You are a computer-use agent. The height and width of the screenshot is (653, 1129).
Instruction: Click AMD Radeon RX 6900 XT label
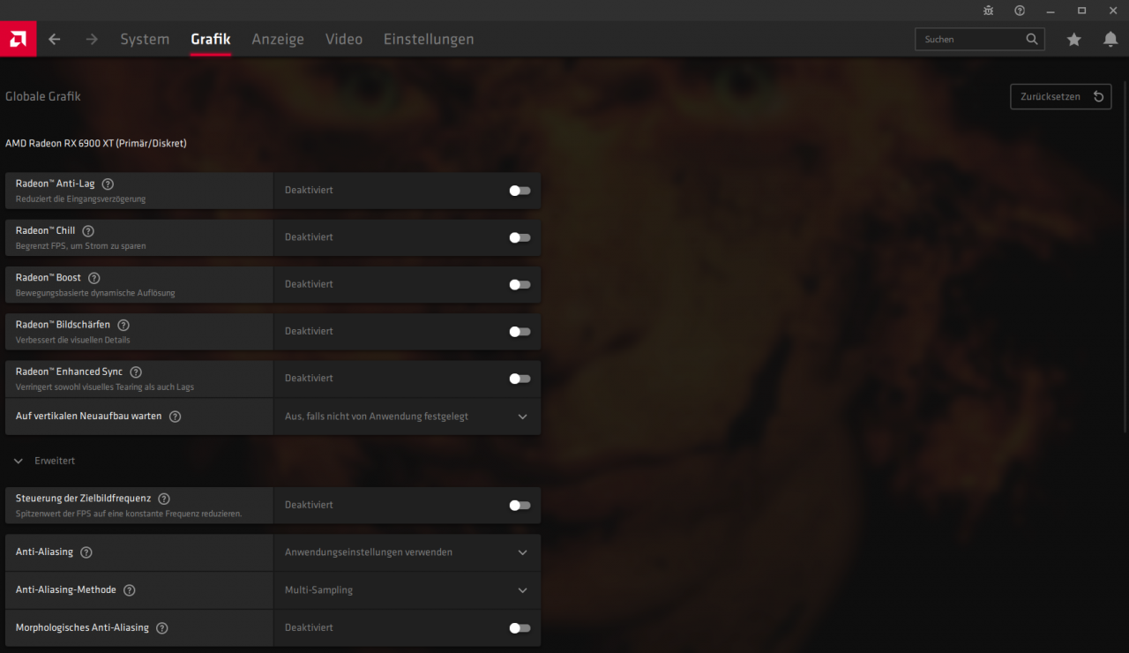[x=96, y=143]
